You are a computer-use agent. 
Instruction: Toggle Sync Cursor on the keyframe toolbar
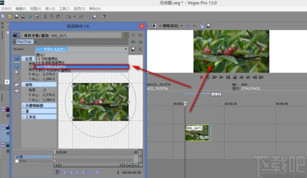pyautogui.click(x=57, y=172)
